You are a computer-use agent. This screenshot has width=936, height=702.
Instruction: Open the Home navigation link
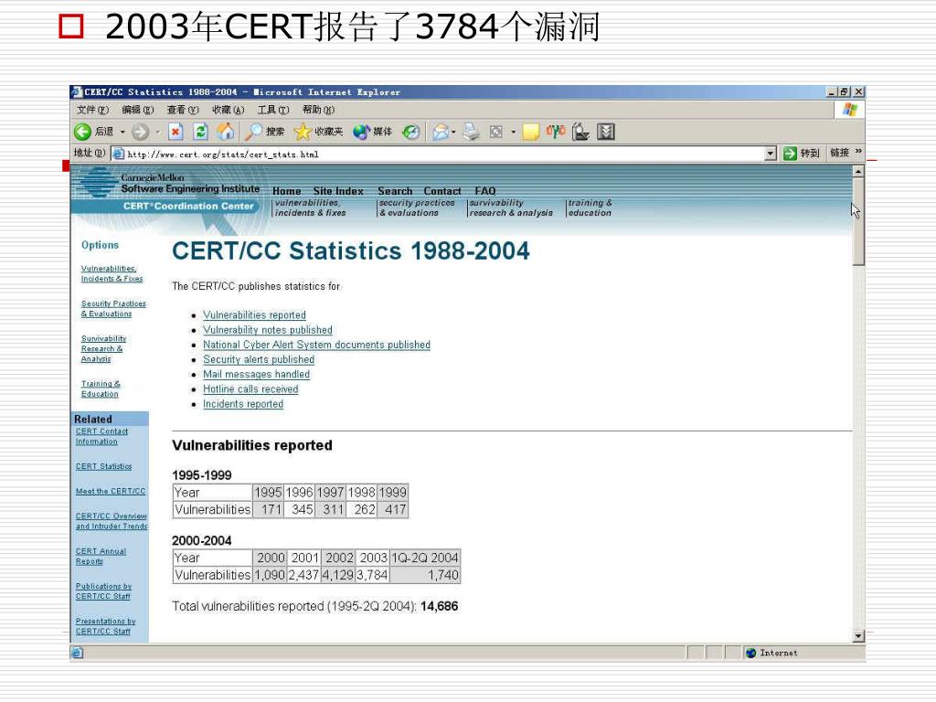coord(286,191)
